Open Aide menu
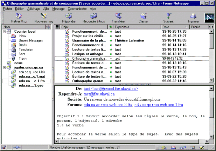The width and height of the screenshot is (216, 151). 93,9
